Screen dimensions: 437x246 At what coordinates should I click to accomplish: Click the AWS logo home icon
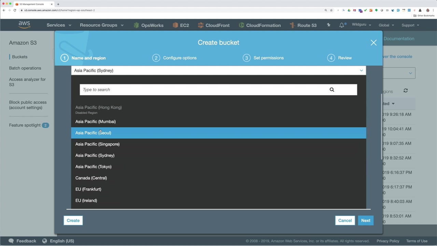24,25
